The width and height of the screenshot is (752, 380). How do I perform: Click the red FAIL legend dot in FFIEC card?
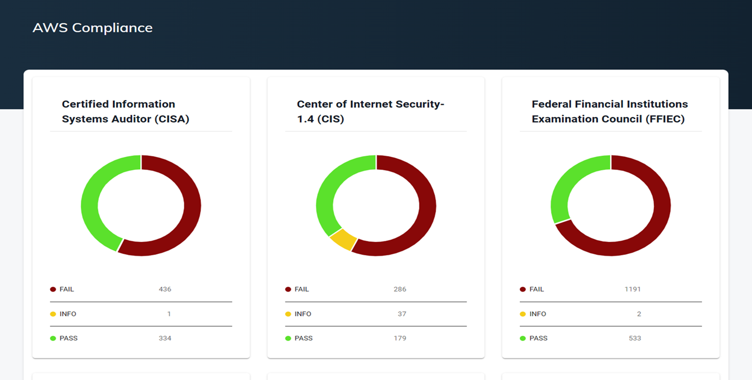coord(523,289)
